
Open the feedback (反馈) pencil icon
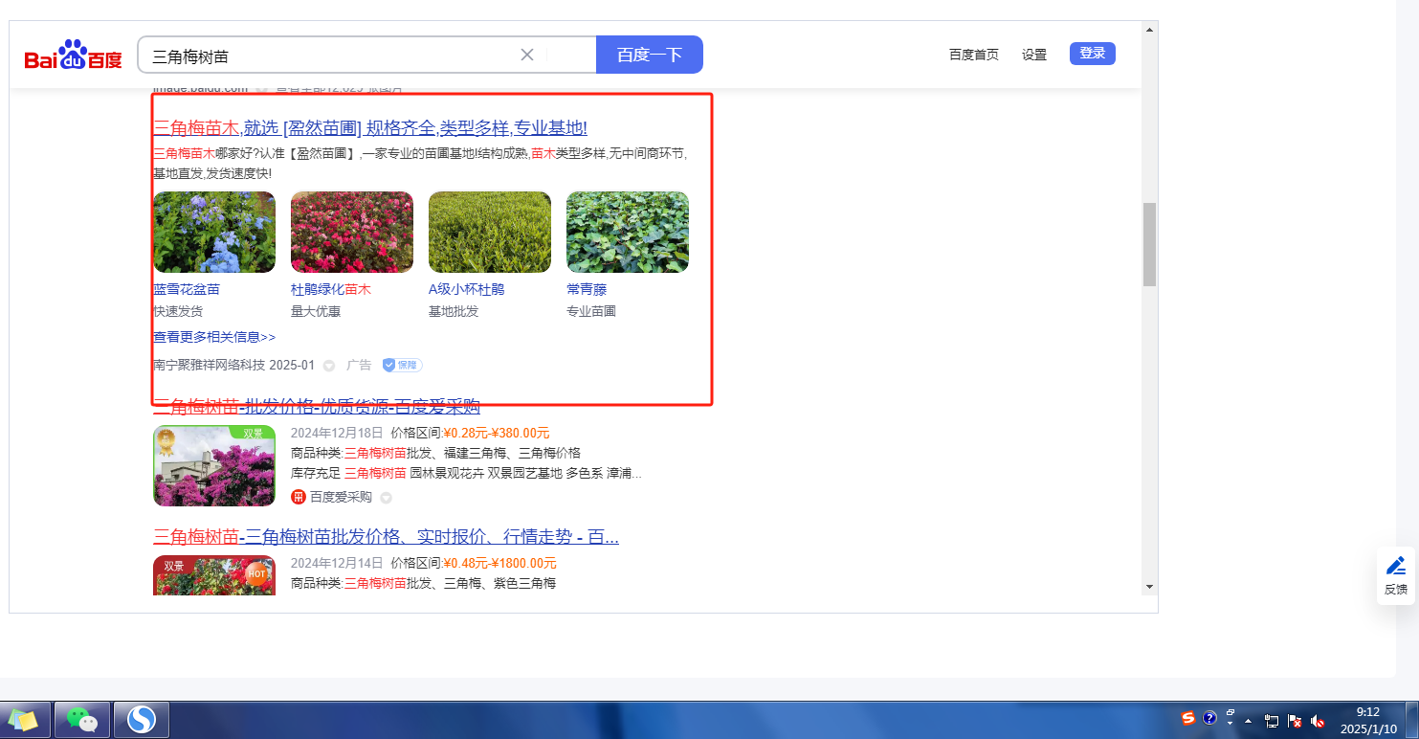[x=1396, y=566]
